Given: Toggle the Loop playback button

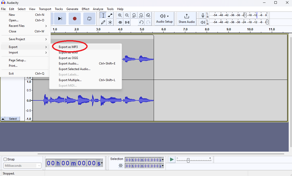Looking at the screenshot, I should 89,19.
